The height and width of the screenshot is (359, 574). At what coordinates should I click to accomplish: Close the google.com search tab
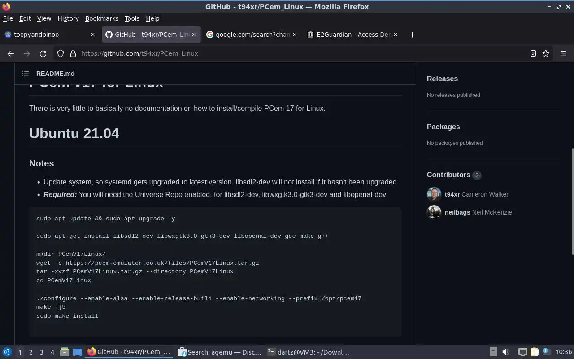click(x=295, y=35)
